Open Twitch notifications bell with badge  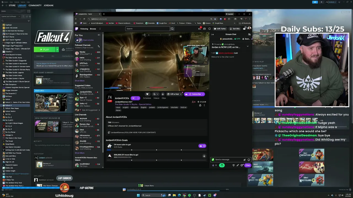pos(200,29)
